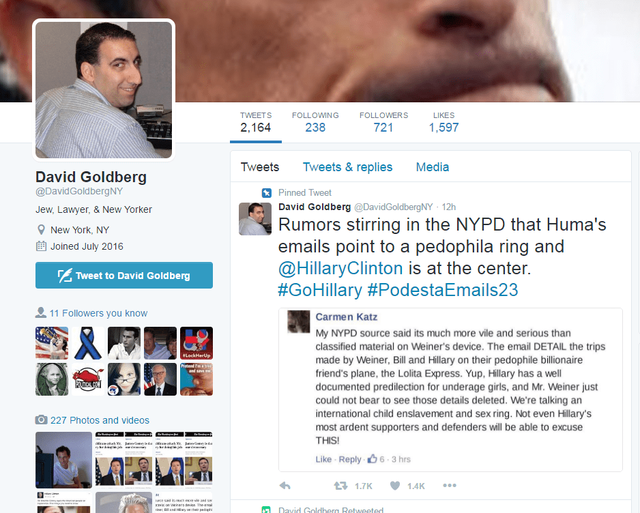Image resolution: width=640 pixels, height=513 pixels.
Task: Like the pinned tweet with heart icon
Action: [x=394, y=486]
